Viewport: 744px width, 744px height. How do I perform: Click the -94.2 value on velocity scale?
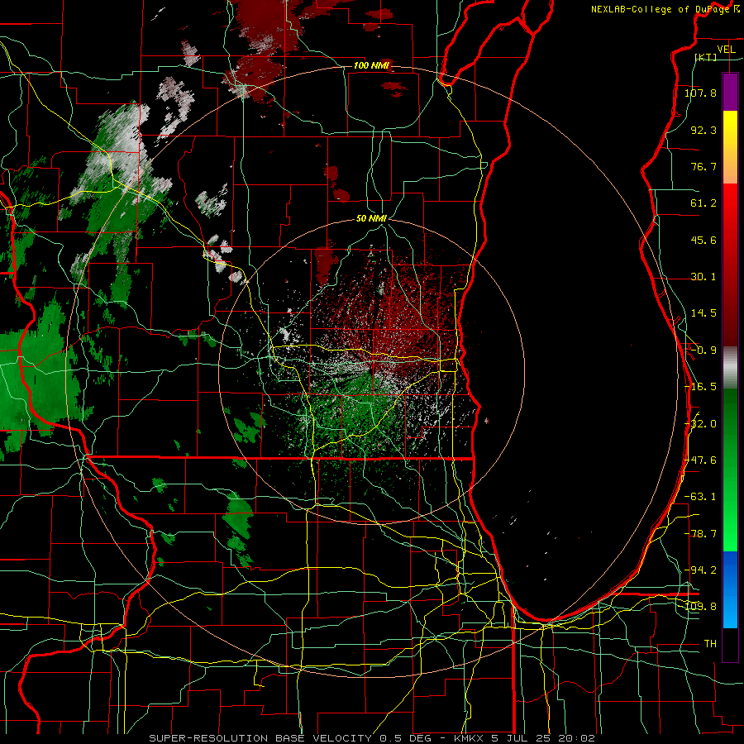pos(700,570)
